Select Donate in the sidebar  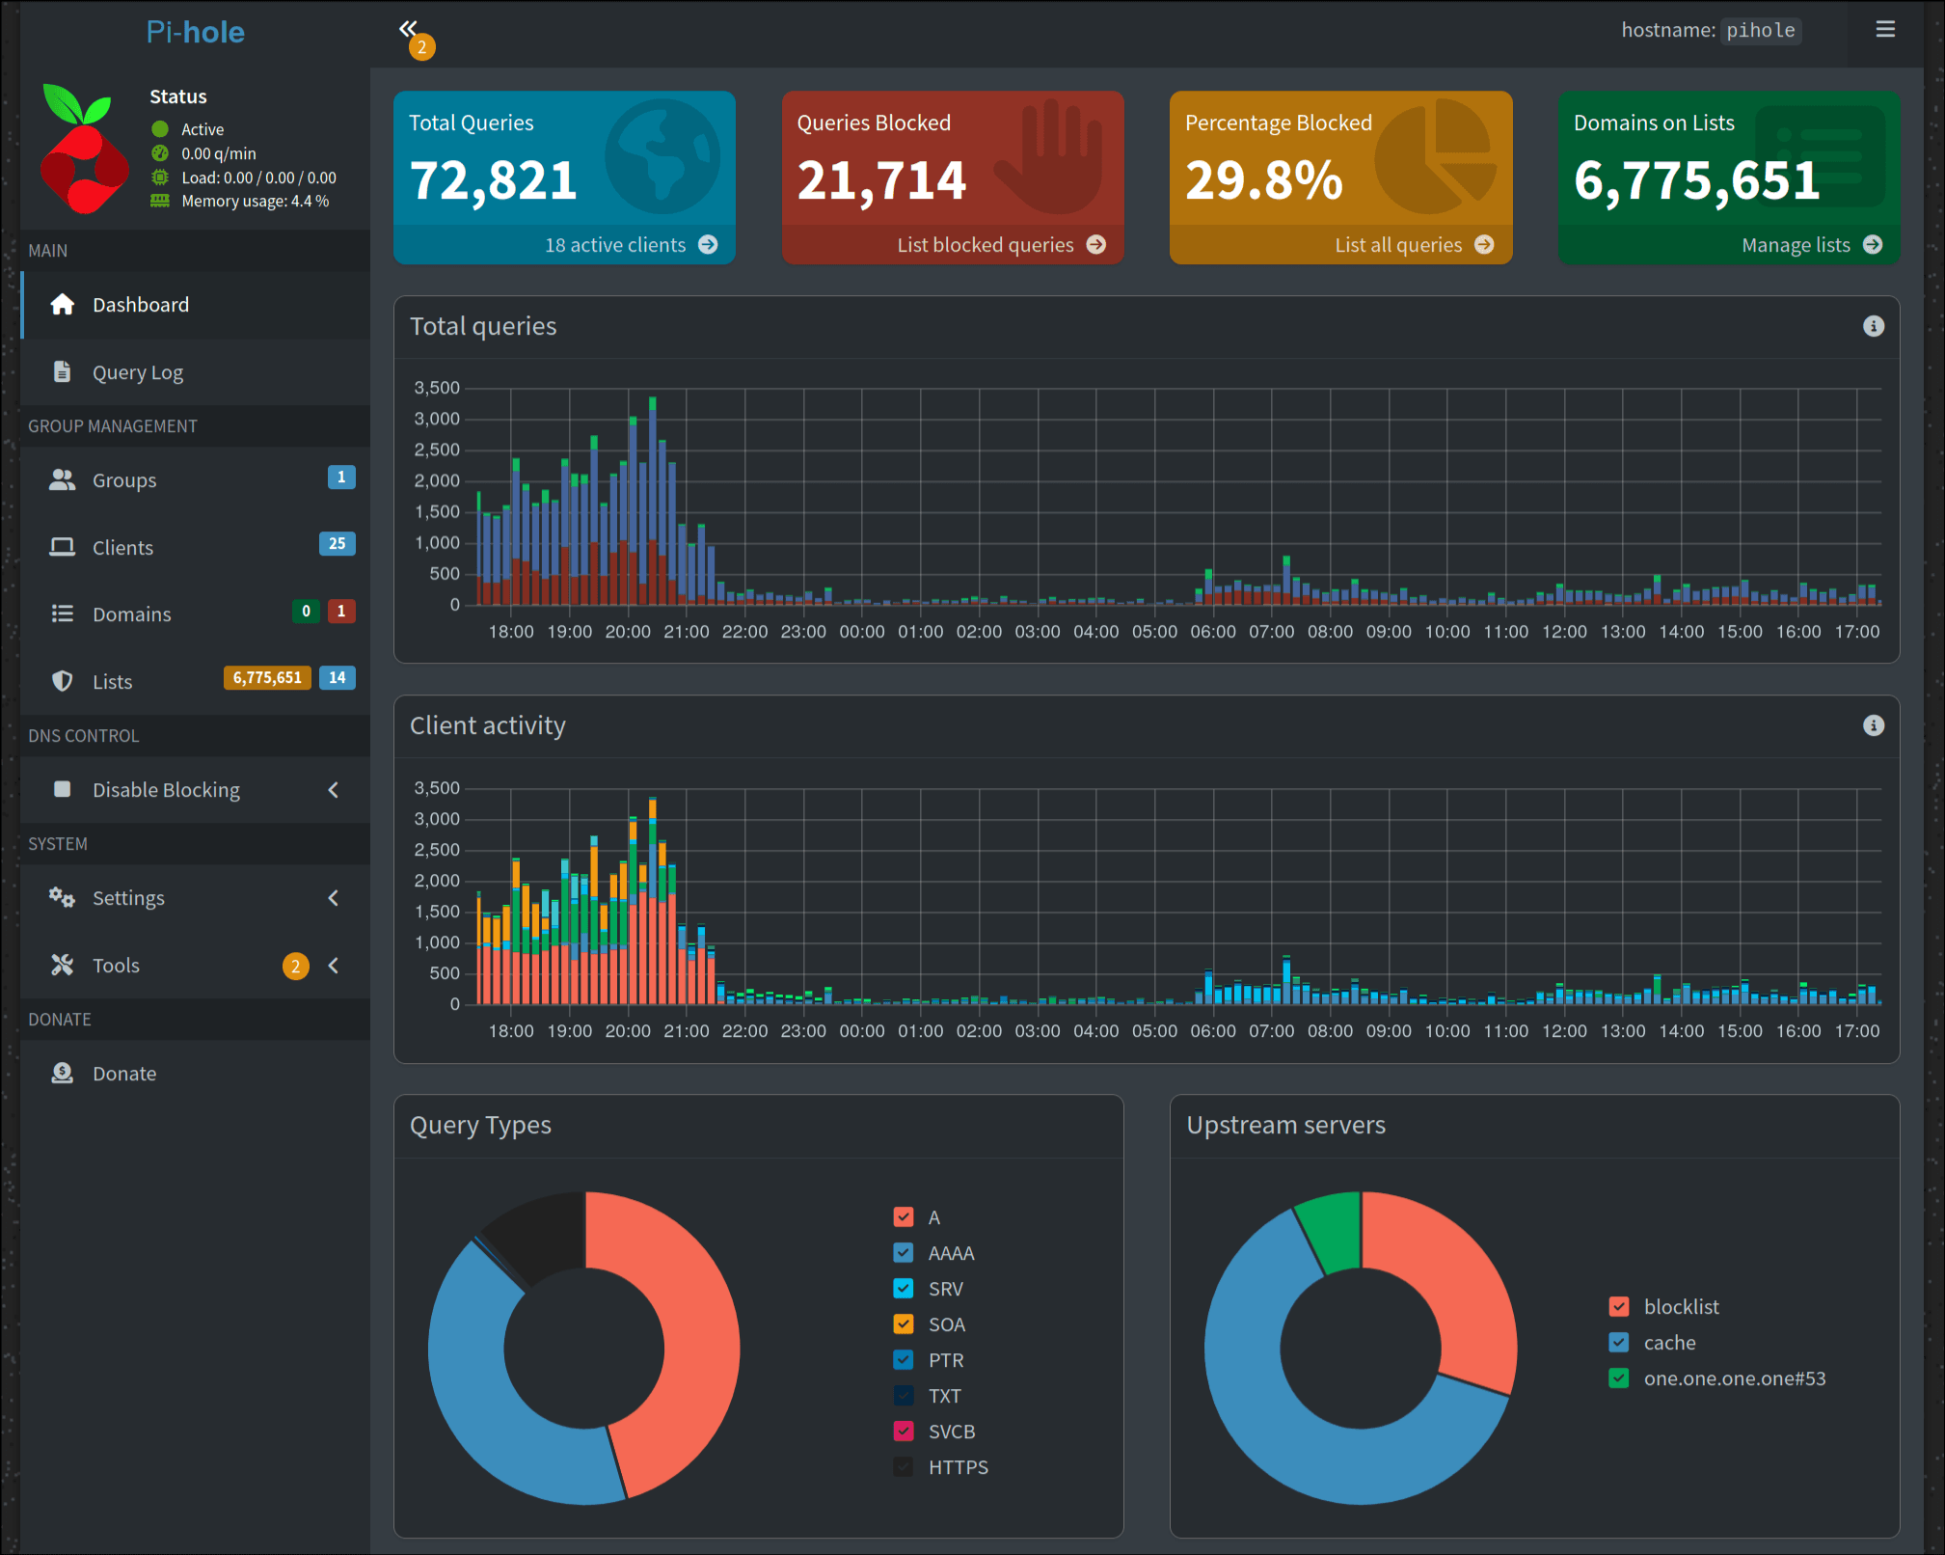123,1073
